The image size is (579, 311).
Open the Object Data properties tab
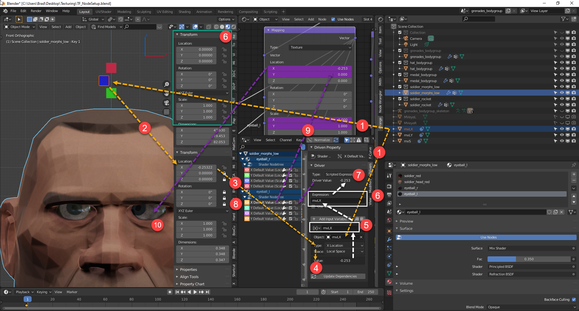pyautogui.click(x=389, y=273)
